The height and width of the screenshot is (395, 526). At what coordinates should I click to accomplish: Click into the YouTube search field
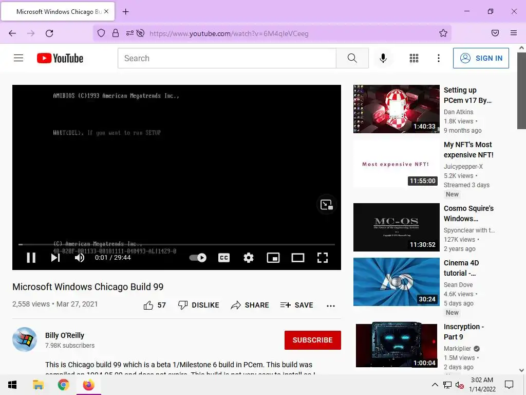tap(227, 58)
